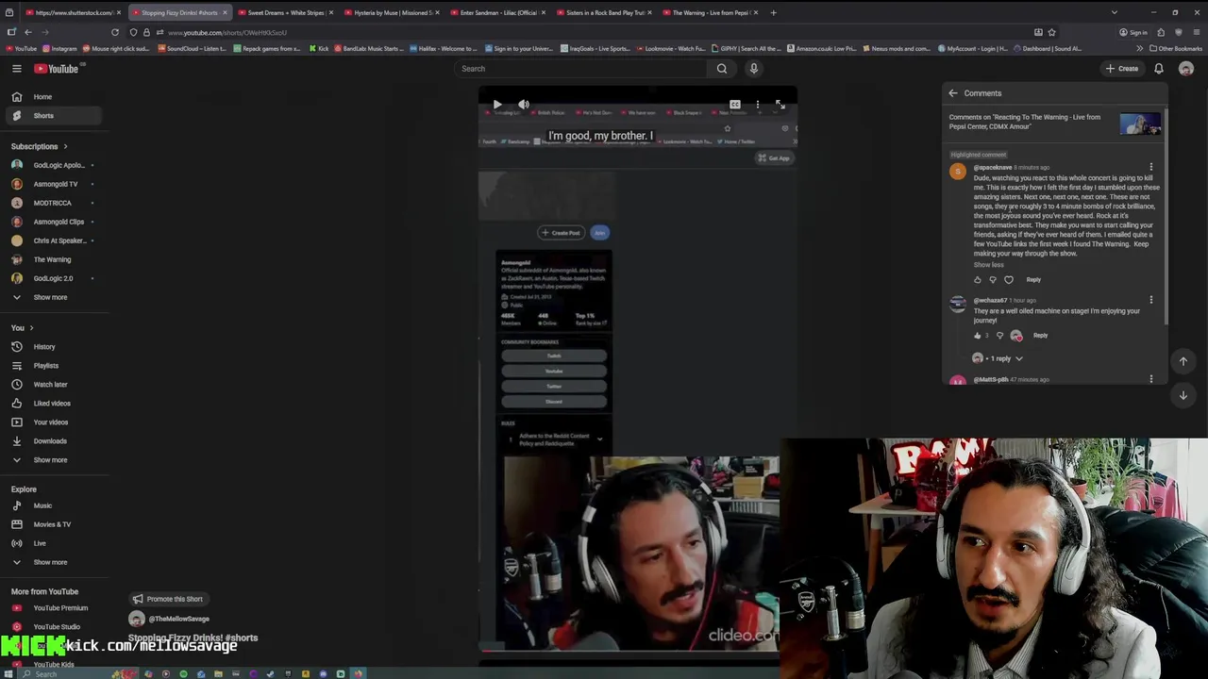This screenshot has height=679, width=1208.
Task: Click the Short's progress bar
Action: 629,649
